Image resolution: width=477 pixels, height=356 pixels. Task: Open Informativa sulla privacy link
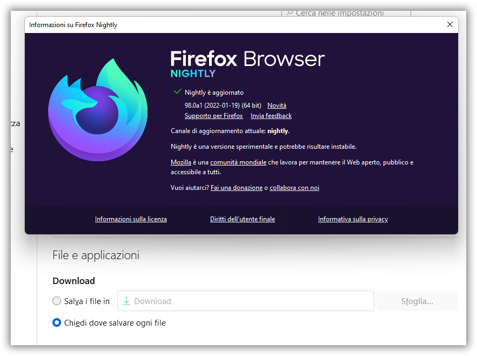click(353, 219)
